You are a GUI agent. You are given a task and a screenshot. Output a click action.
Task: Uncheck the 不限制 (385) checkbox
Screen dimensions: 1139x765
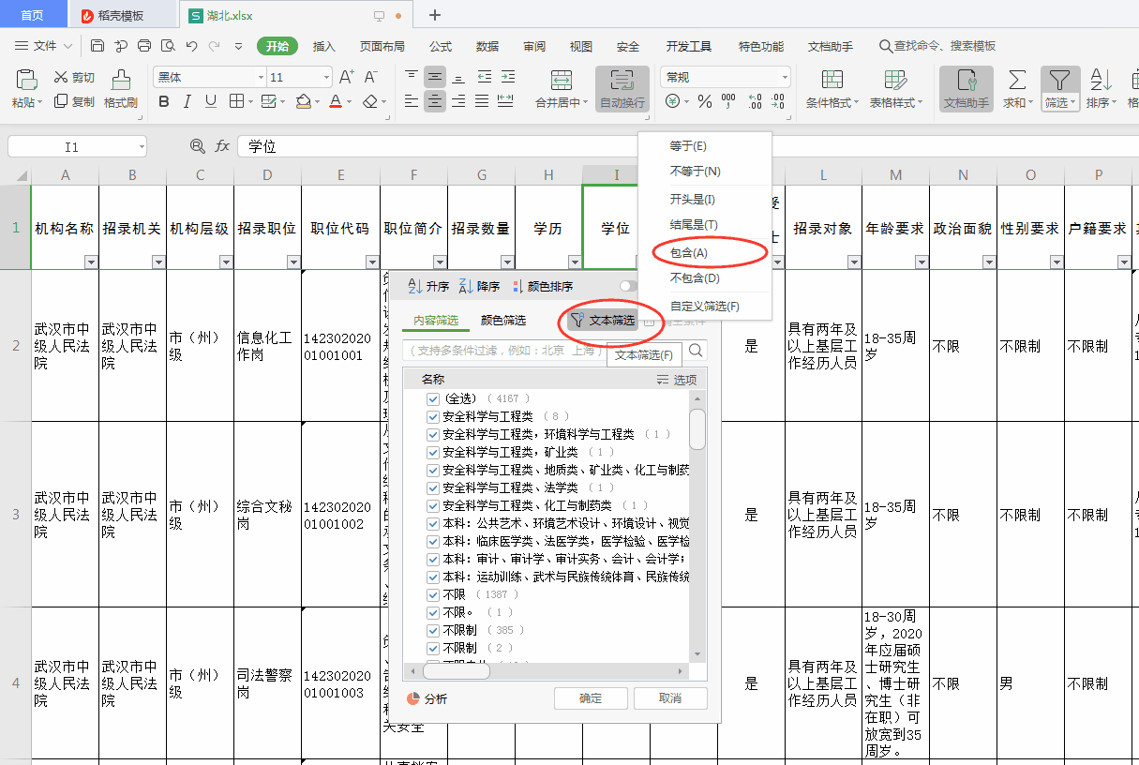[433, 631]
